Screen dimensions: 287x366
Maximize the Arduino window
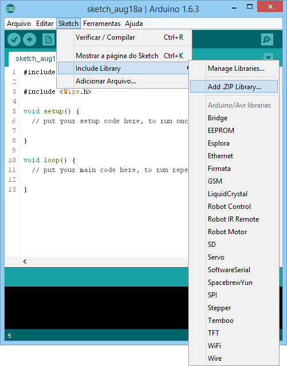pyautogui.click(x=250, y=7)
